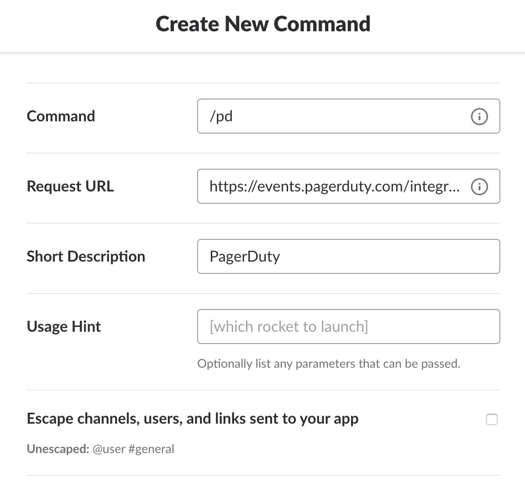Enable escaping channels, users, and links checkbox
The width and height of the screenshot is (525, 490).
(x=492, y=419)
